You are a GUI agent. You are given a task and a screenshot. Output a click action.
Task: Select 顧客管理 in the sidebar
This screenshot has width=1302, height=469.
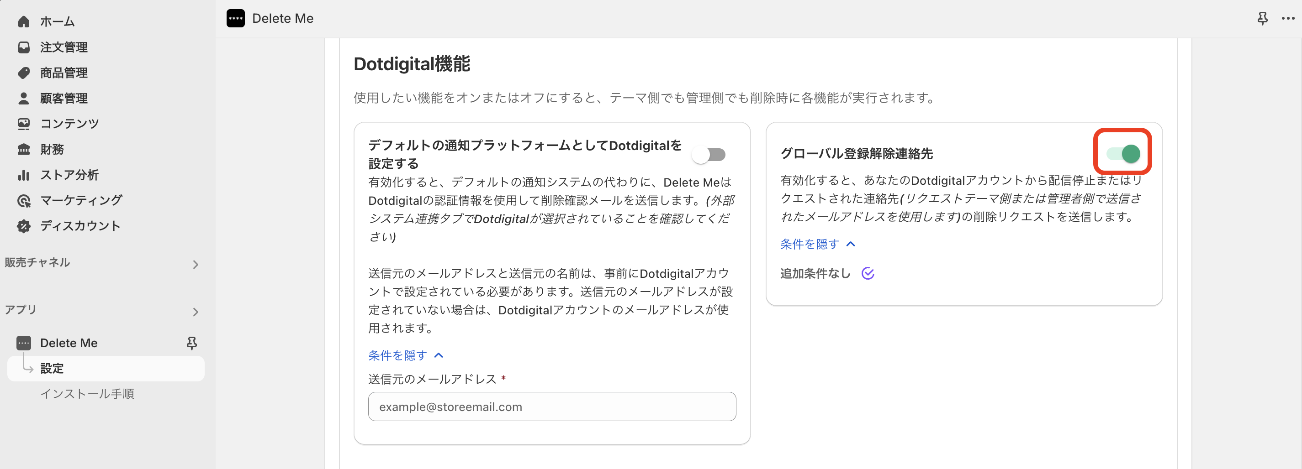[x=64, y=99]
